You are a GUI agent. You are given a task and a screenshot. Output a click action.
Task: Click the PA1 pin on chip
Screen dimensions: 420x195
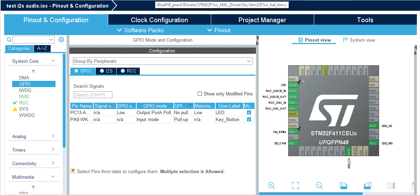[x=293, y=137]
